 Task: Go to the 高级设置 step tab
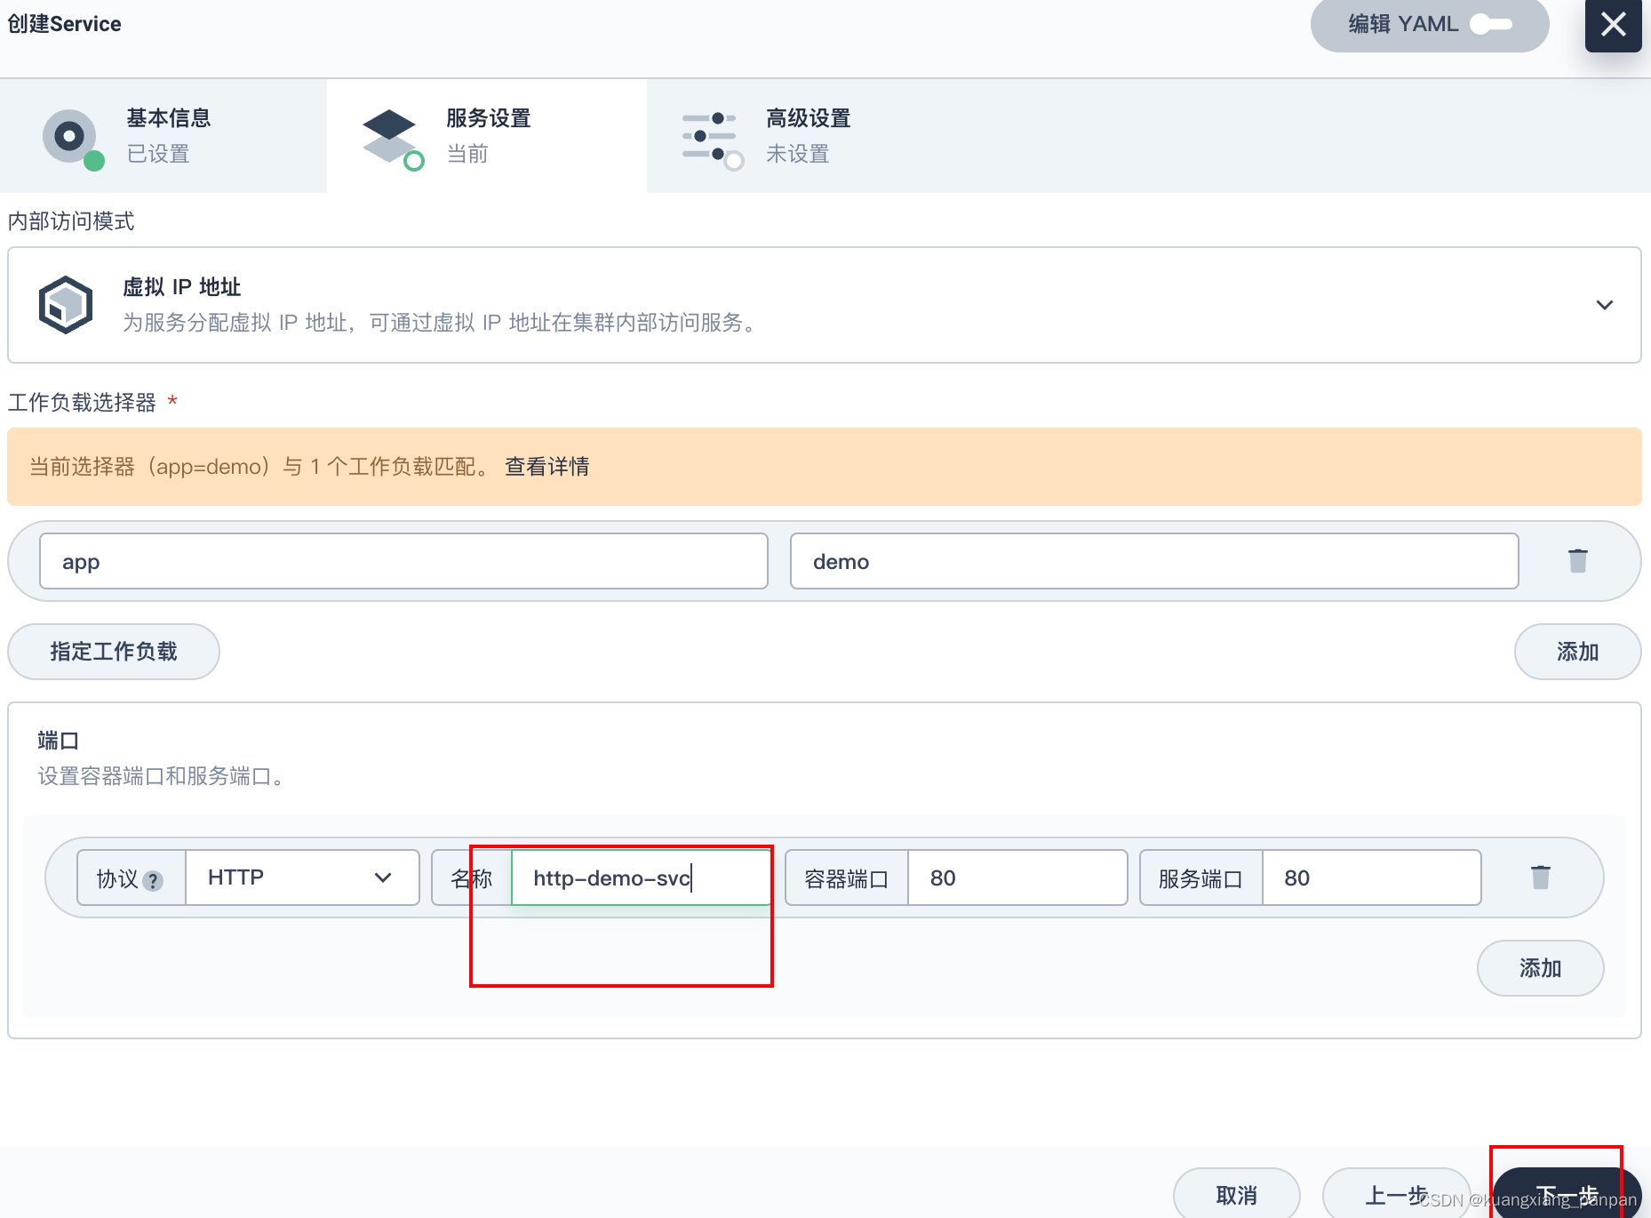click(x=807, y=135)
